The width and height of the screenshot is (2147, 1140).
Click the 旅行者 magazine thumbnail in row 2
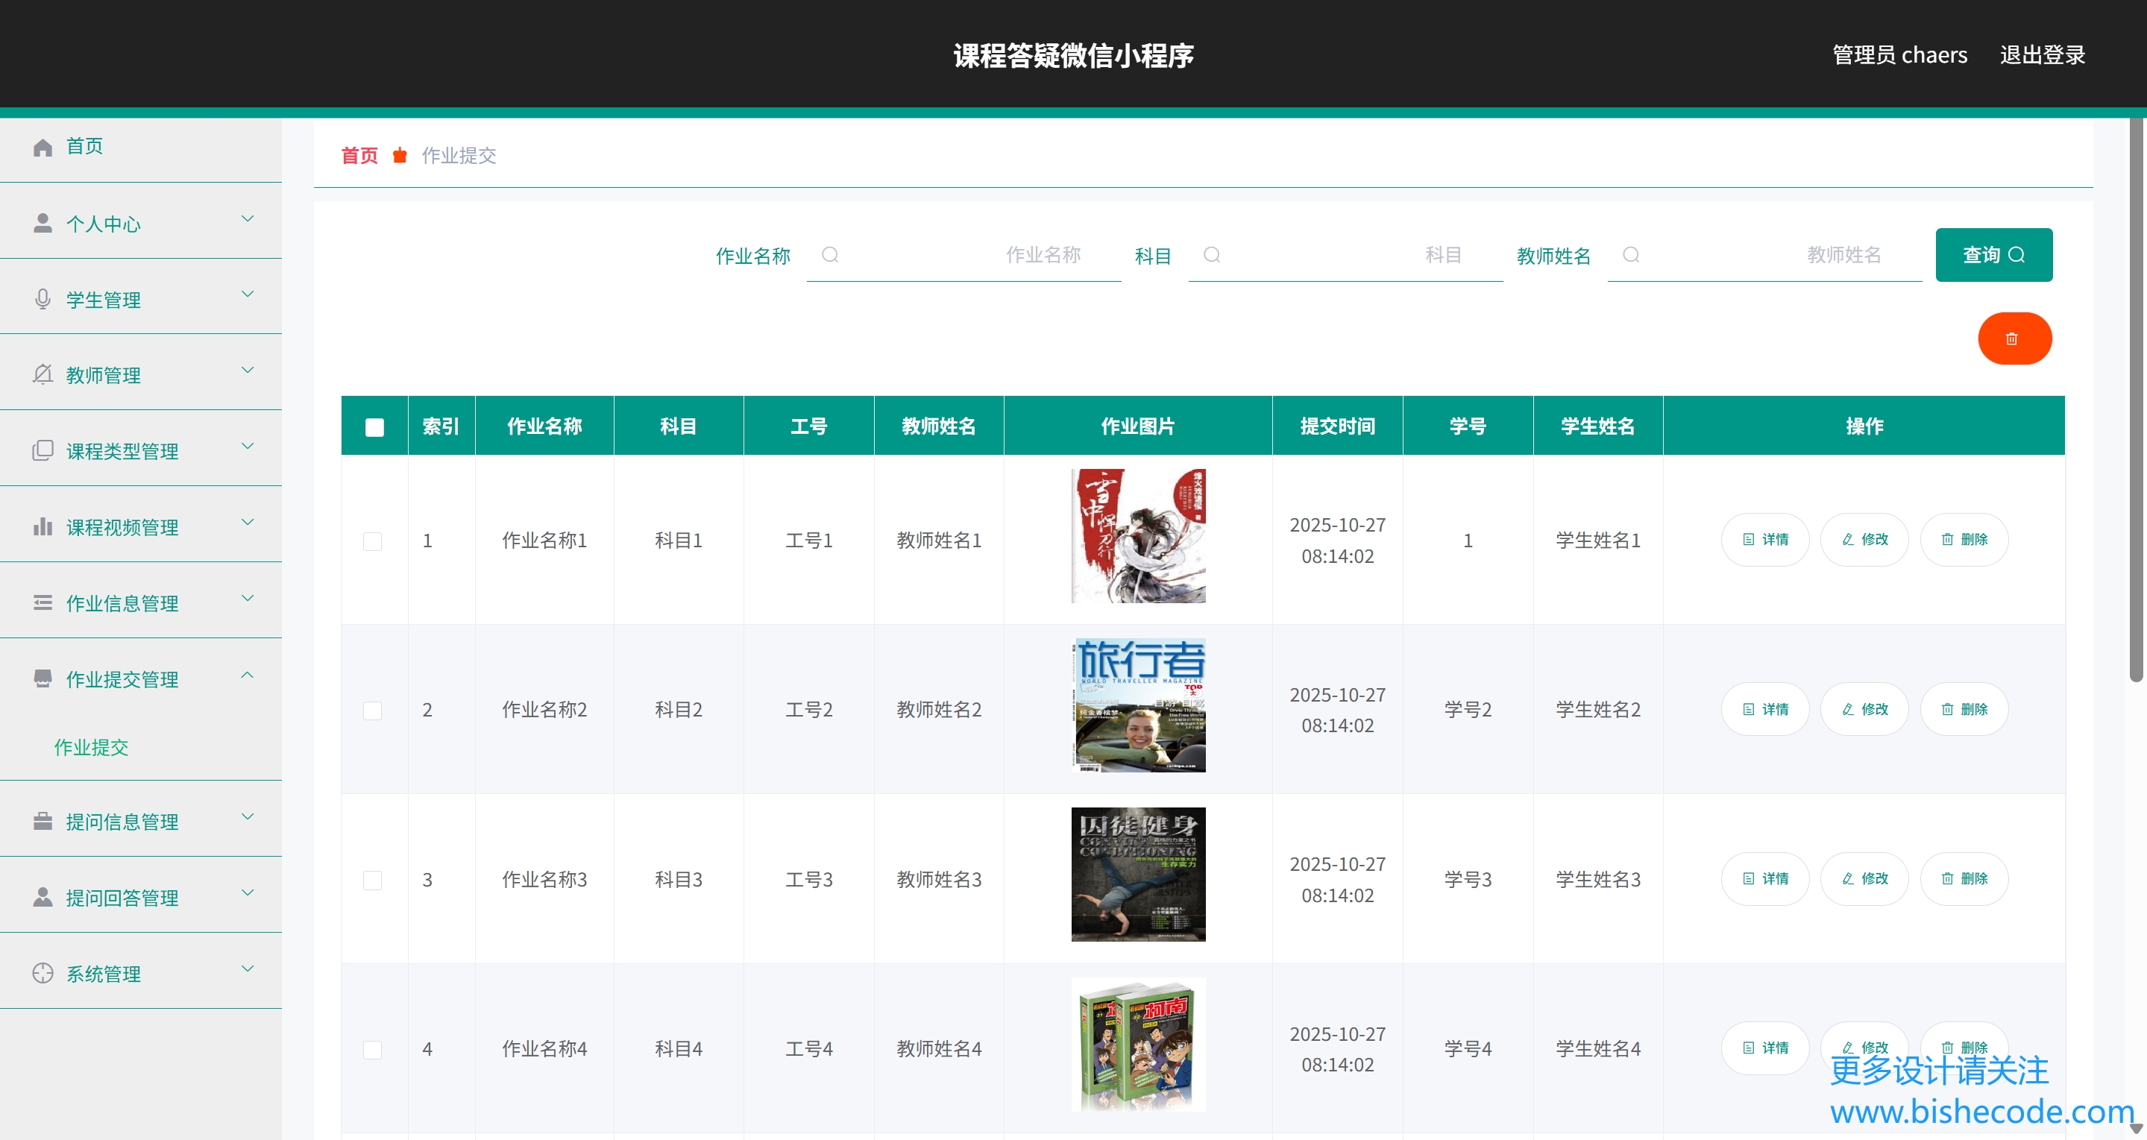(1138, 705)
